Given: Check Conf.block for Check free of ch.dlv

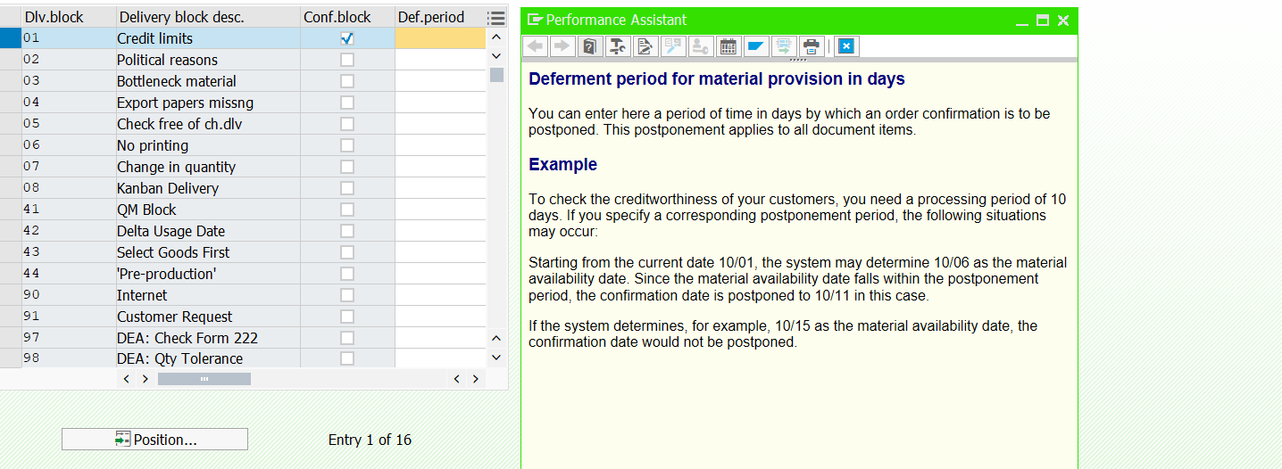Looking at the screenshot, I should tap(347, 124).
